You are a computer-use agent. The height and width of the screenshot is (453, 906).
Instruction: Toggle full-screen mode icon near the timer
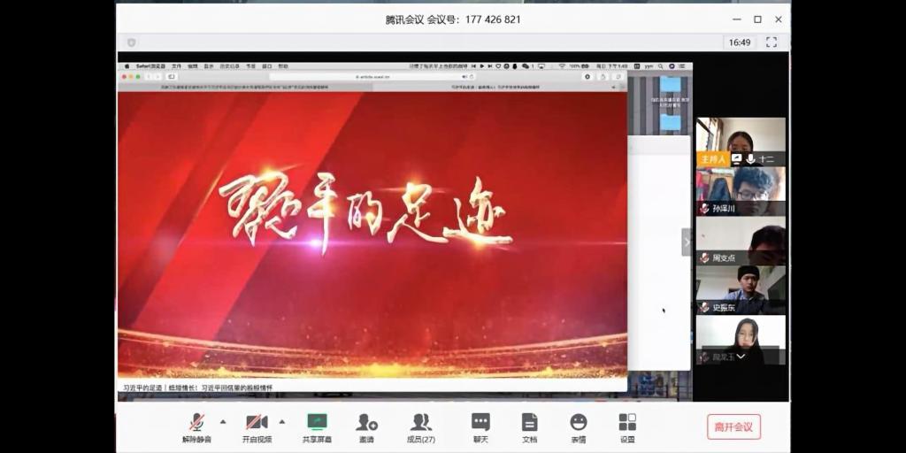tap(771, 42)
